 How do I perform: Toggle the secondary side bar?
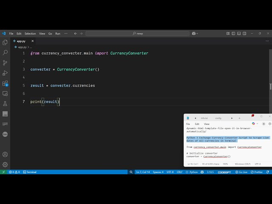pyautogui.click(x=244, y=34)
